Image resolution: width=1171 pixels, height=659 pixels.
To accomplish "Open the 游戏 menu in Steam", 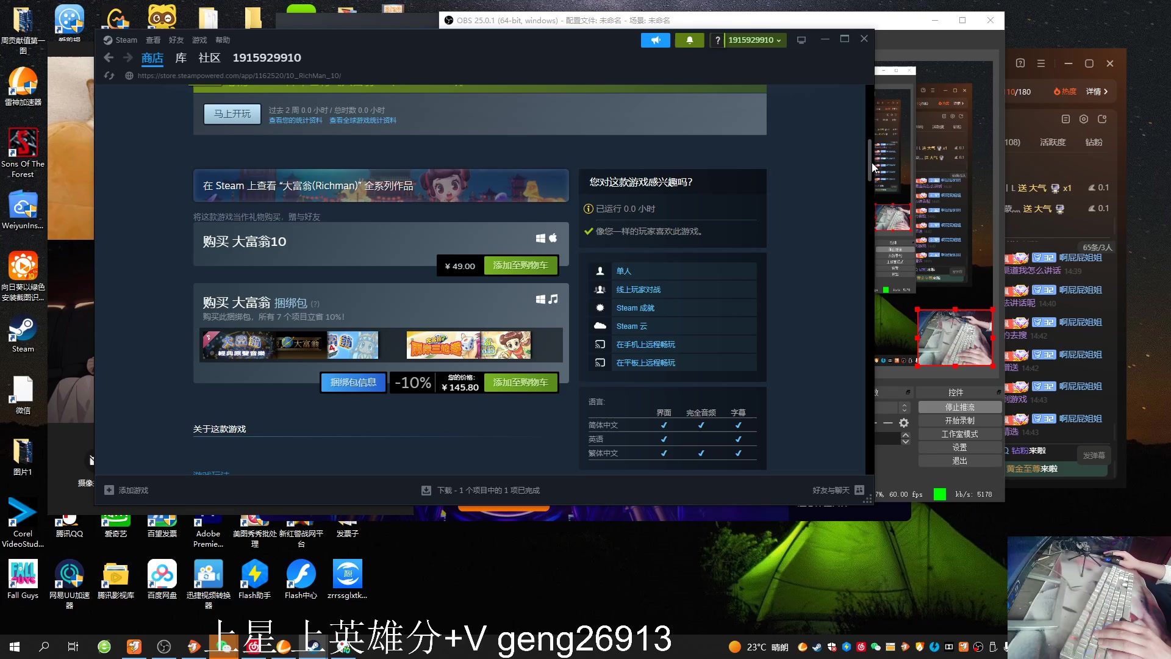I will coord(199,40).
